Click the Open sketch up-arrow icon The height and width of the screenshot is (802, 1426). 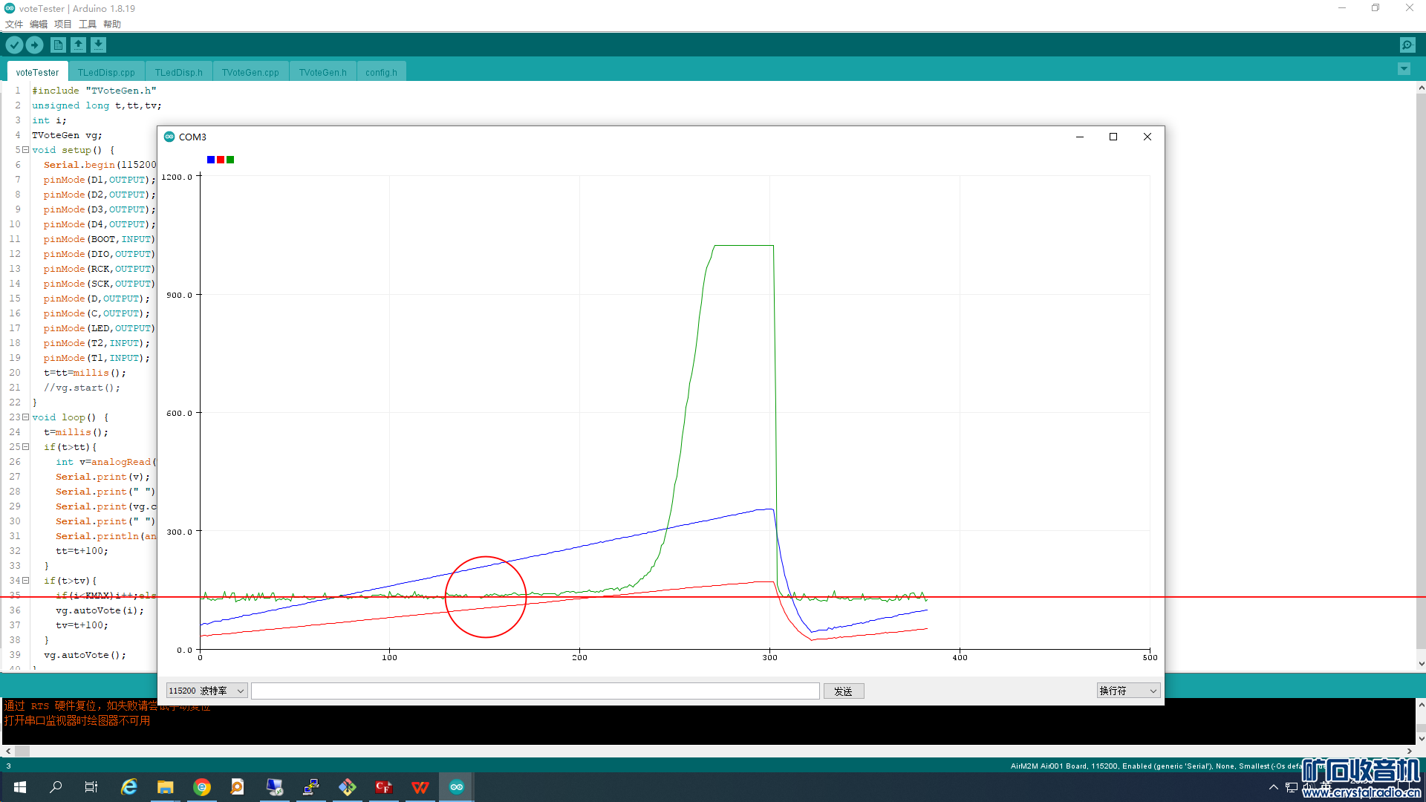tap(78, 45)
